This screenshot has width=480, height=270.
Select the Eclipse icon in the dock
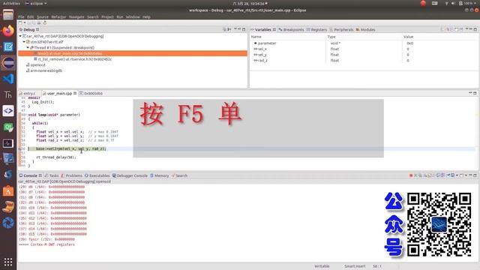(x=8, y=63)
